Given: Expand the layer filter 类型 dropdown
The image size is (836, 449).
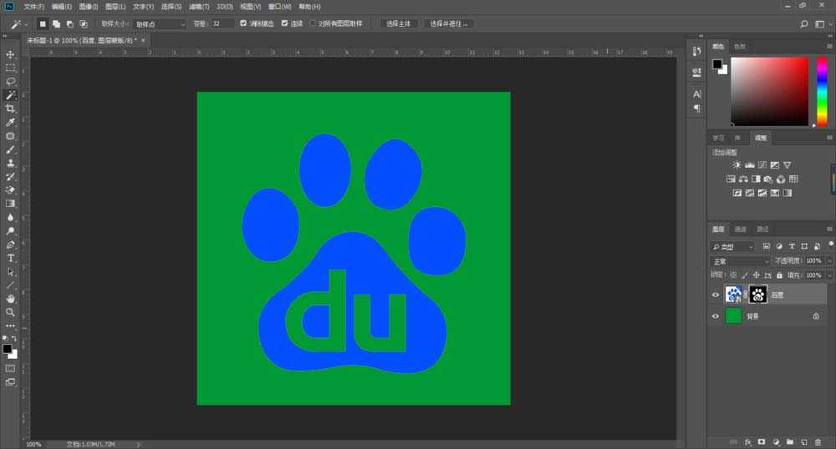Looking at the screenshot, I should click(732, 247).
